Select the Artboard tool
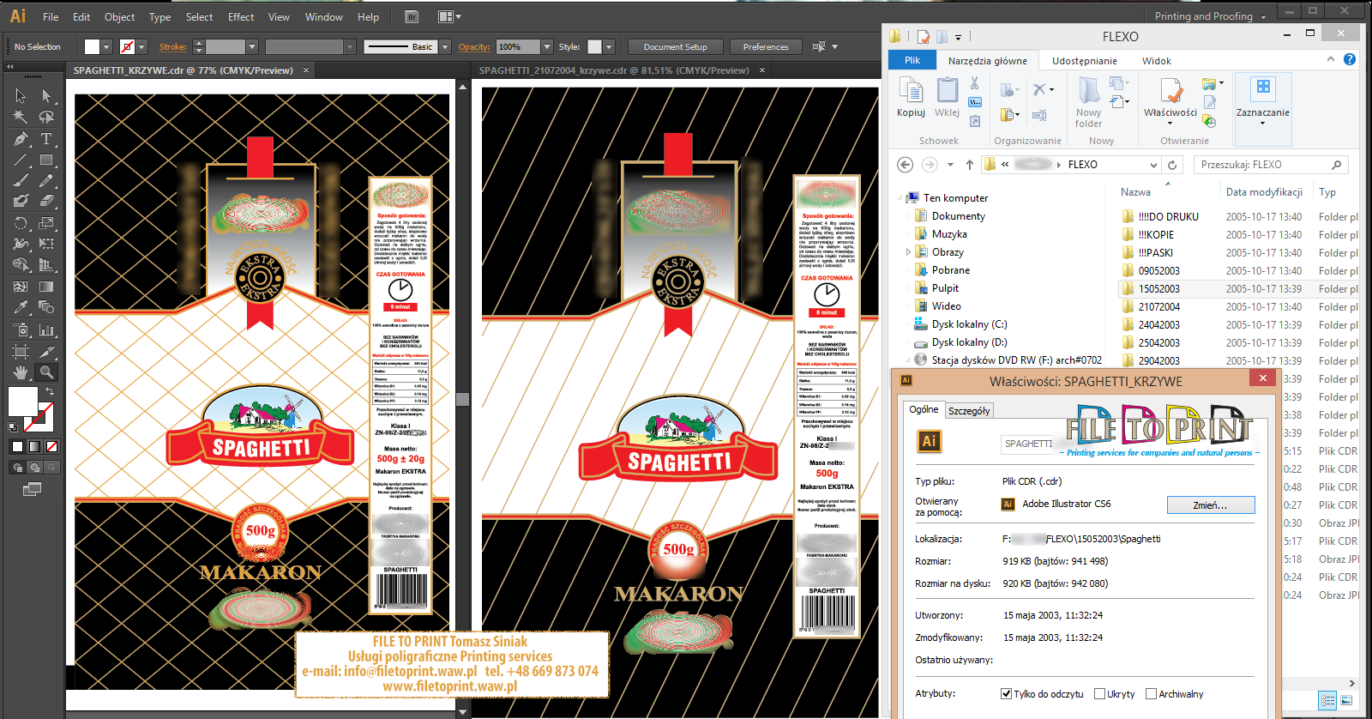 tap(21, 351)
